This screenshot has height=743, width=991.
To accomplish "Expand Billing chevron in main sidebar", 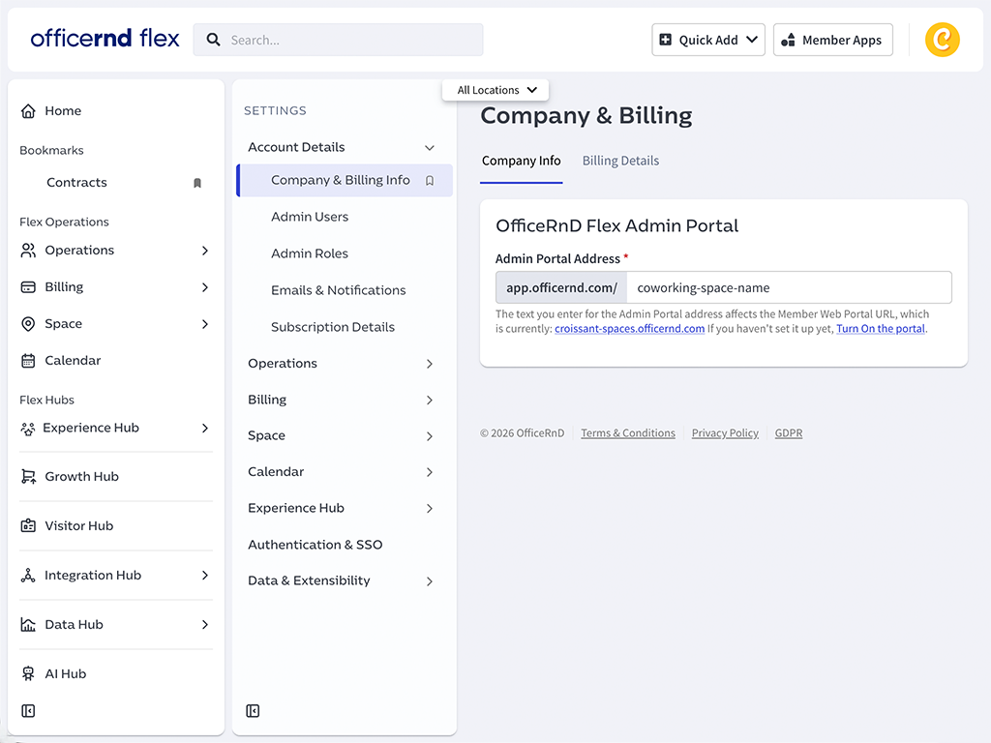I will click(x=205, y=287).
